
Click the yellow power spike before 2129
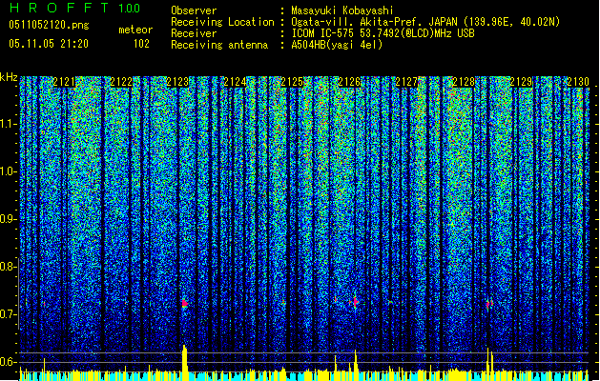pos(487,362)
